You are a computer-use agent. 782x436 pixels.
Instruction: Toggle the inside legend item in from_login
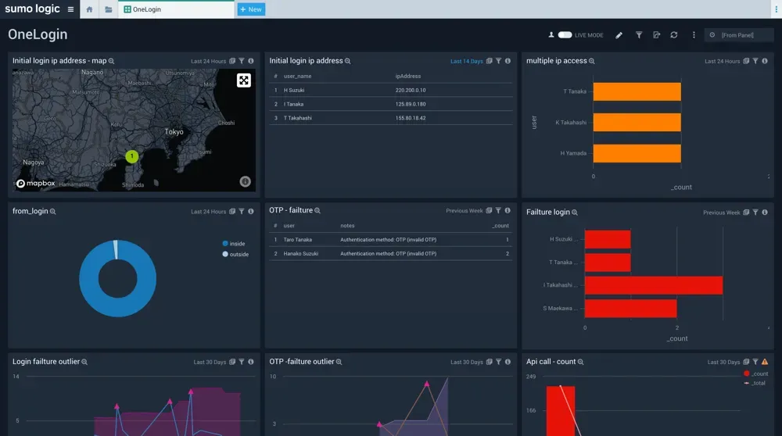[233, 244]
